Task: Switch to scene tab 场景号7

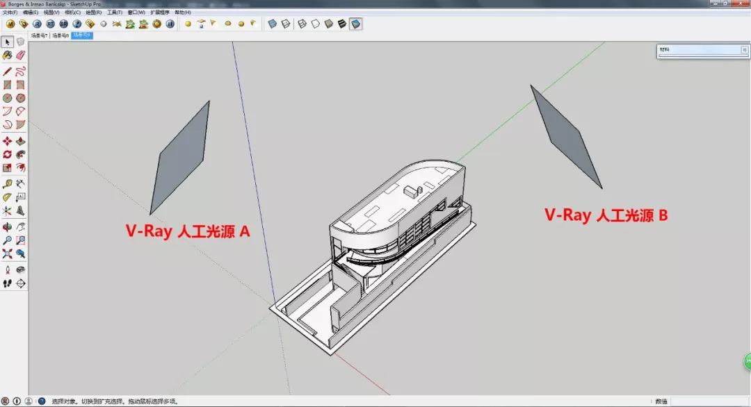Action: click(x=39, y=35)
